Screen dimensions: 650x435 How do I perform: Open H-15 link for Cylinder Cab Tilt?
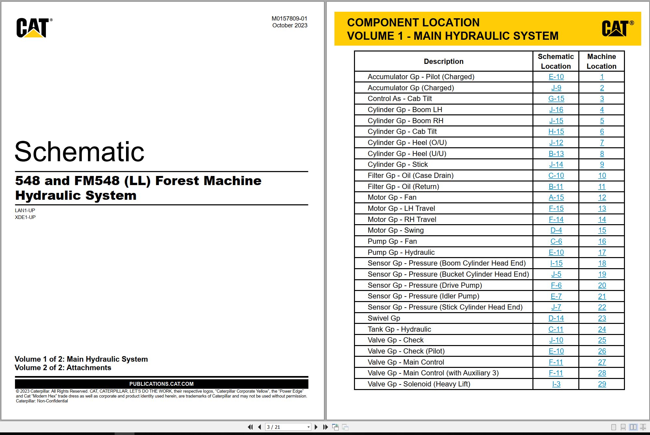pyautogui.click(x=556, y=132)
